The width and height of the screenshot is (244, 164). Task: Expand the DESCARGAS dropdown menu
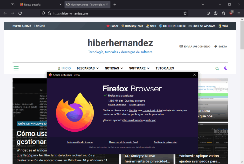pos(87,68)
